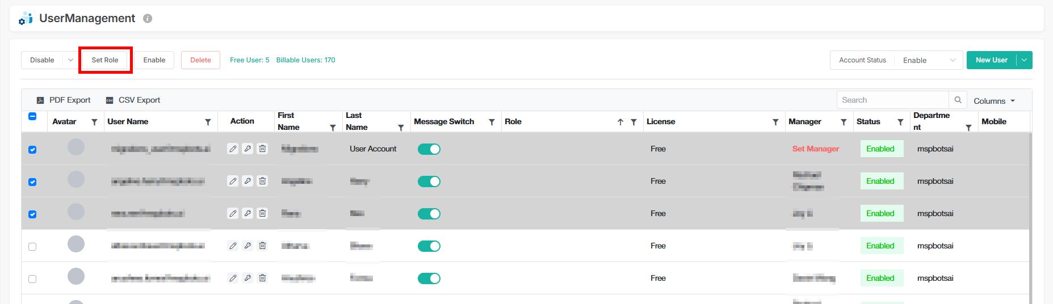Image resolution: width=1053 pixels, height=304 pixels.
Task: Click the CSV Export label
Action: 140,100
